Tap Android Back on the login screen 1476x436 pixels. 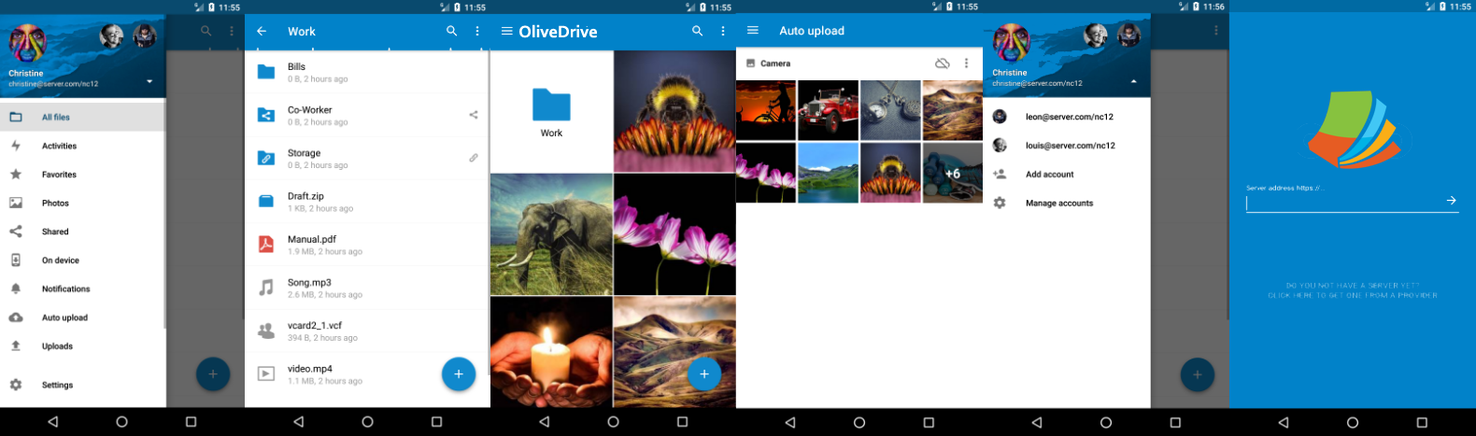(x=1284, y=422)
